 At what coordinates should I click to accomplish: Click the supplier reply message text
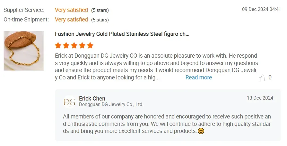167,124
